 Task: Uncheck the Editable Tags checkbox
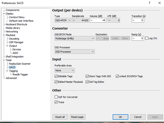coord(56,76)
